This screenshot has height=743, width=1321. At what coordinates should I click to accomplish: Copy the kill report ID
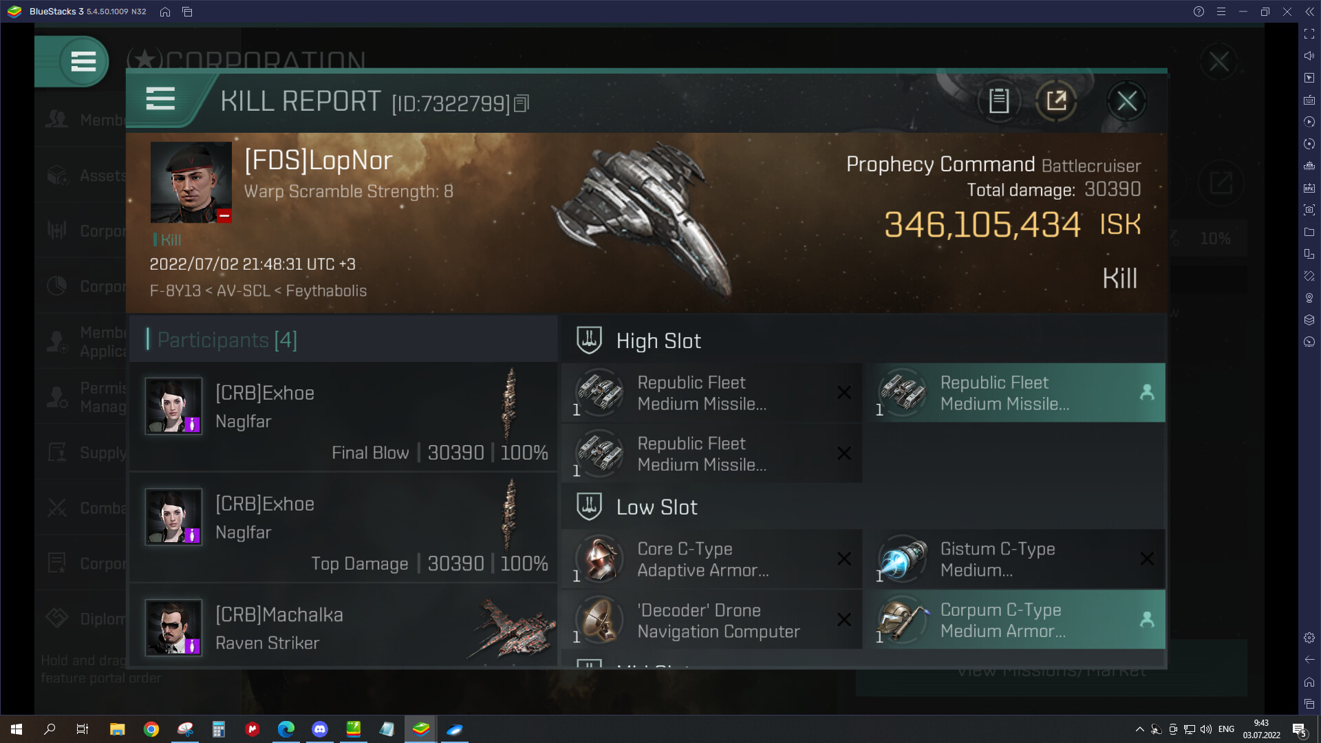pyautogui.click(x=522, y=103)
